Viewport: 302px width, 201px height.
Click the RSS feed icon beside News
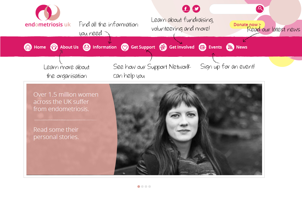pyautogui.click(x=230, y=47)
